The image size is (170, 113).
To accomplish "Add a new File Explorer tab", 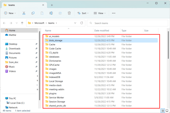I will click(x=52, y=5).
